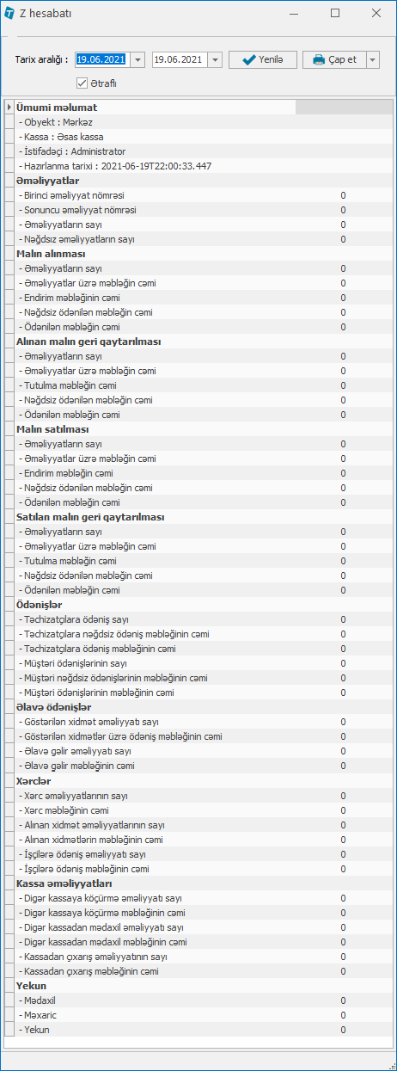Expand the Çap et options arrow
Image resolution: width=397 pixels, height=1071 pixels.
[372, 59]
